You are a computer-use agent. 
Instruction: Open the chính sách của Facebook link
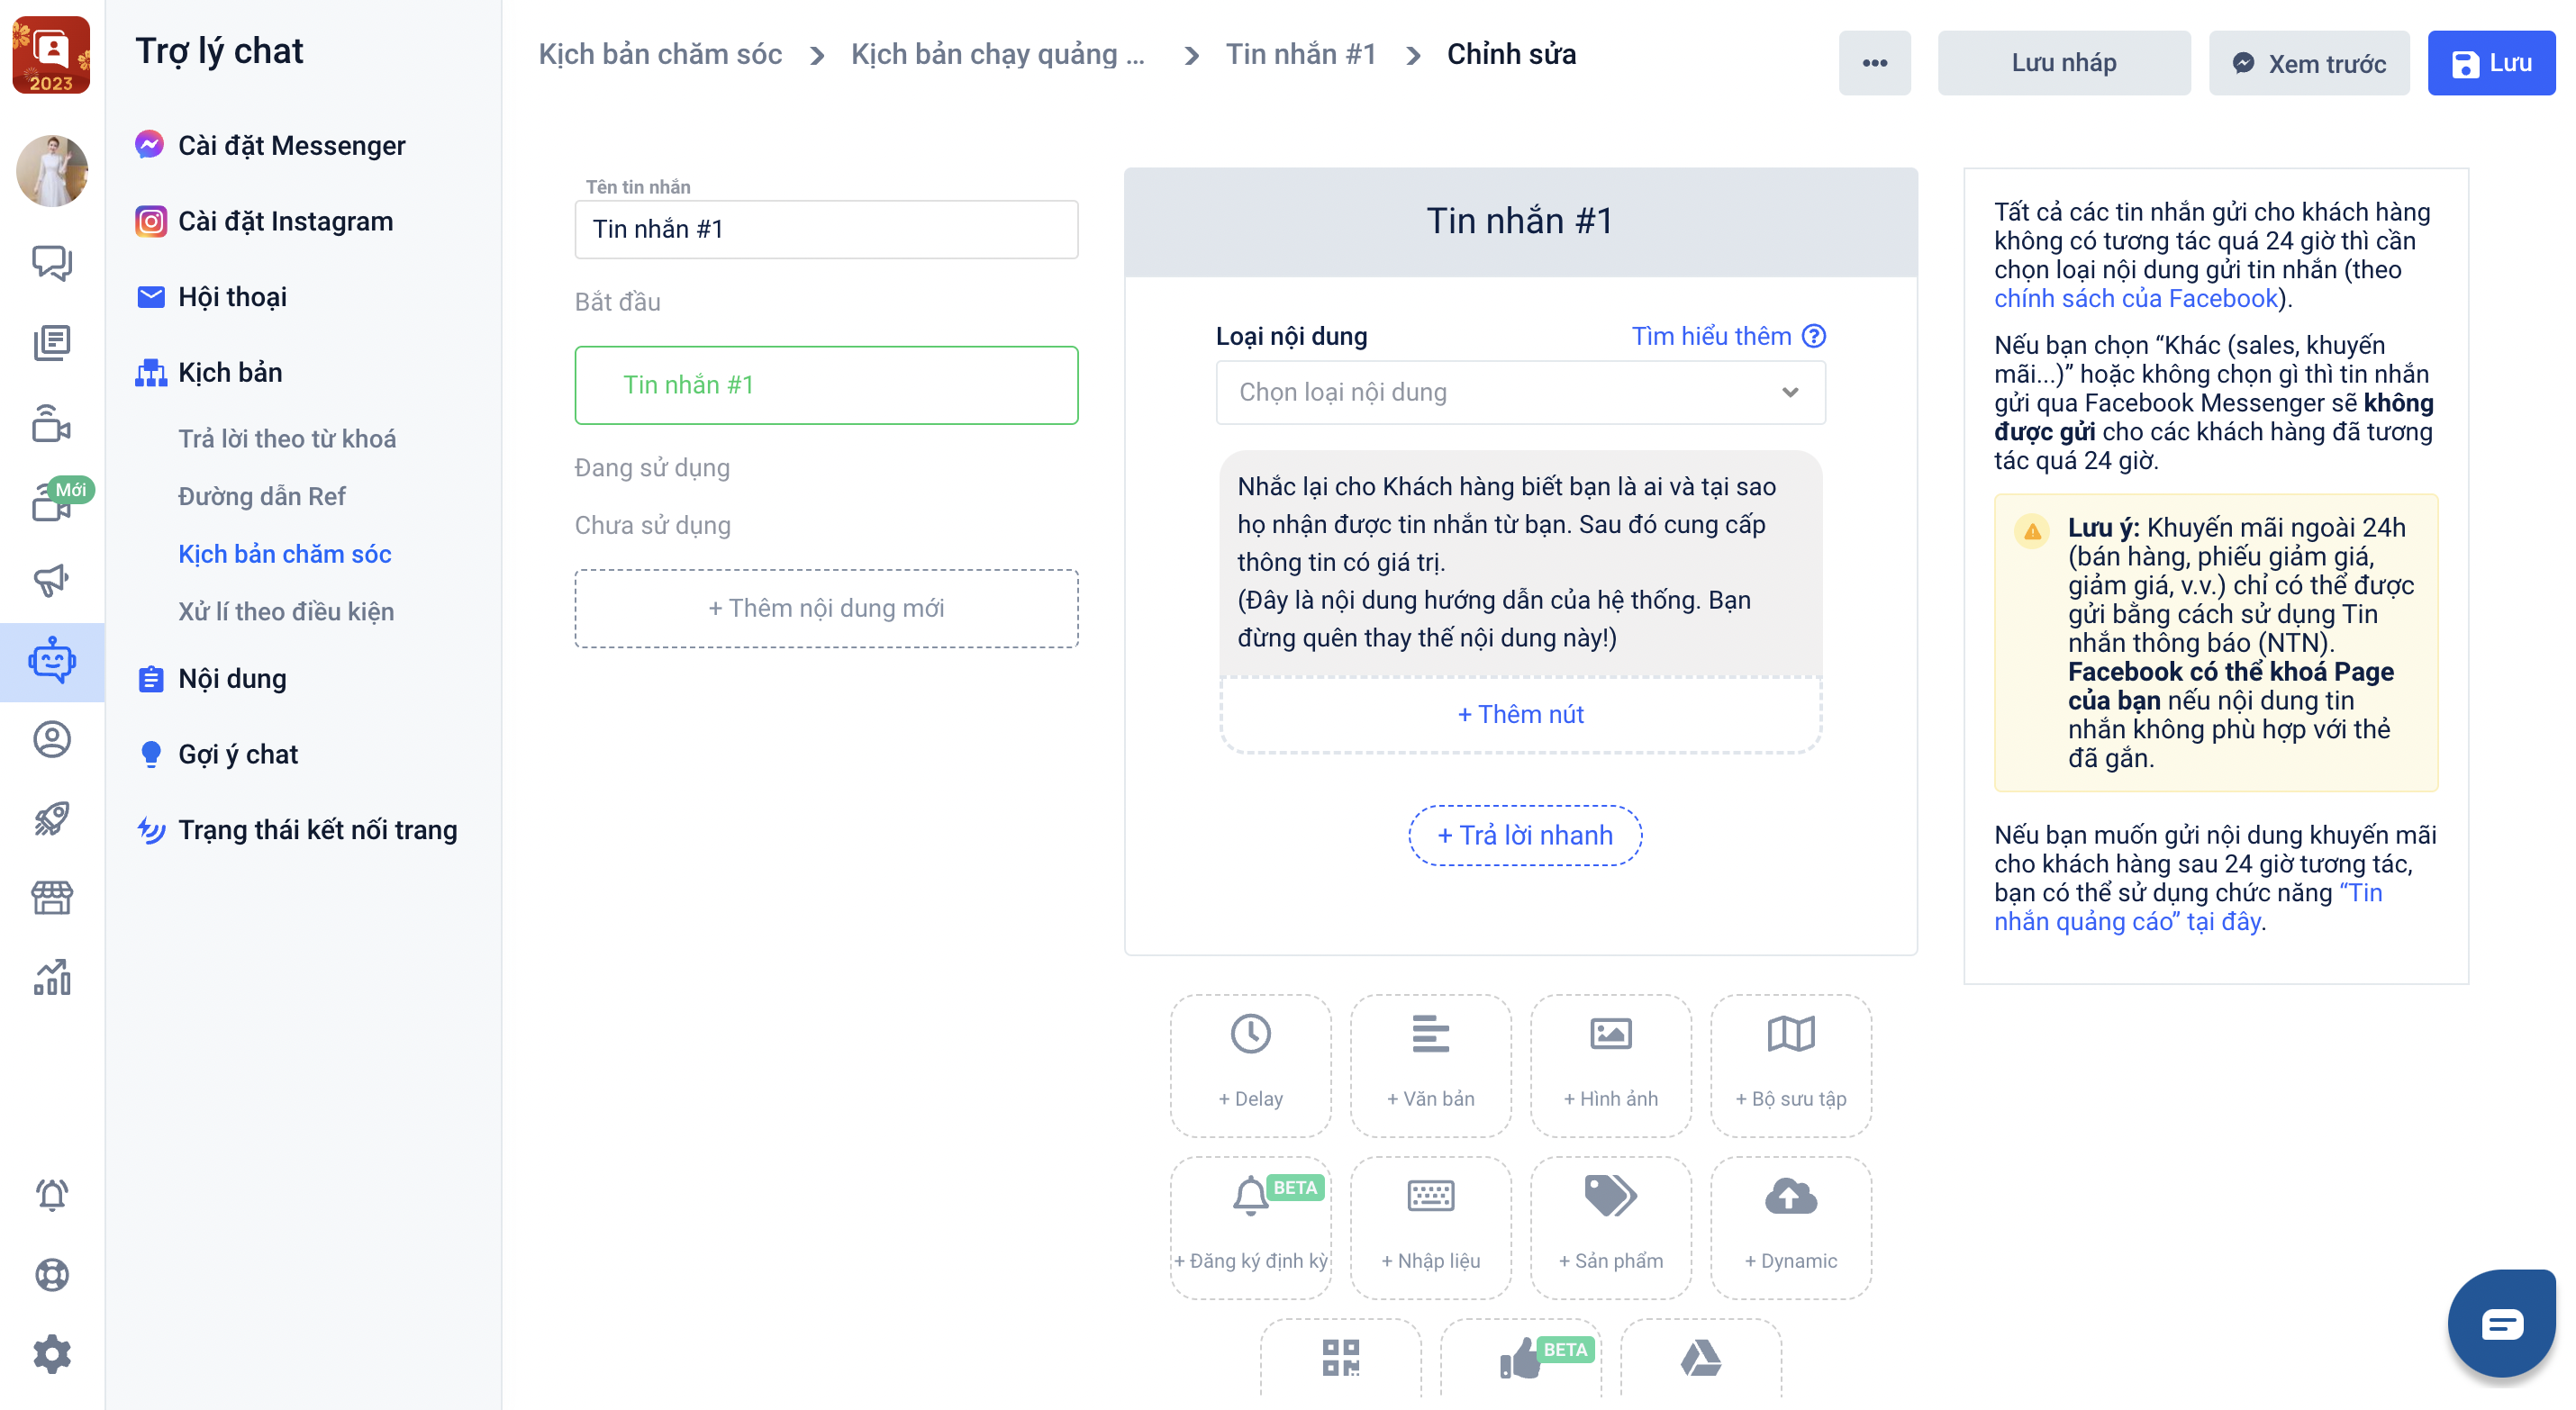[x=2135, y=298]
